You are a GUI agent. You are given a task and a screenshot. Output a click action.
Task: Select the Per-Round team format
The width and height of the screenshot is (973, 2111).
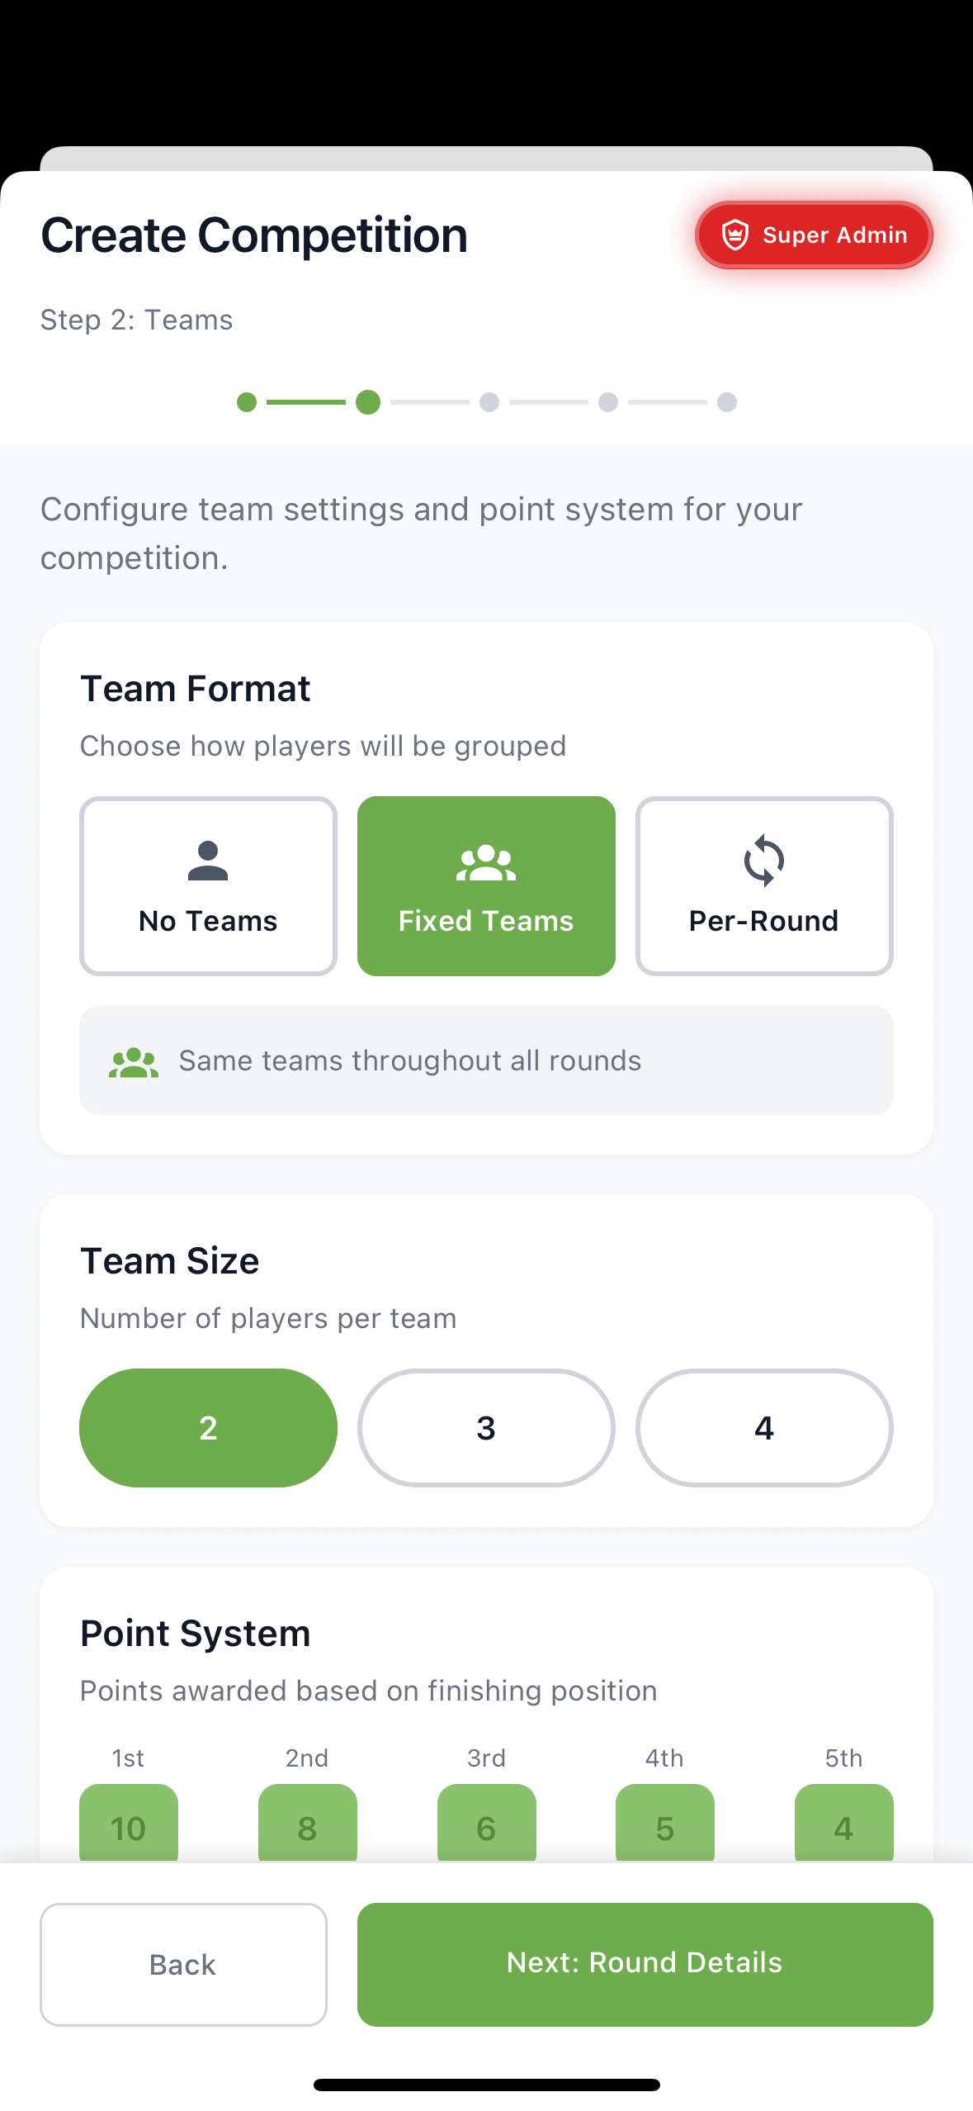763,886
